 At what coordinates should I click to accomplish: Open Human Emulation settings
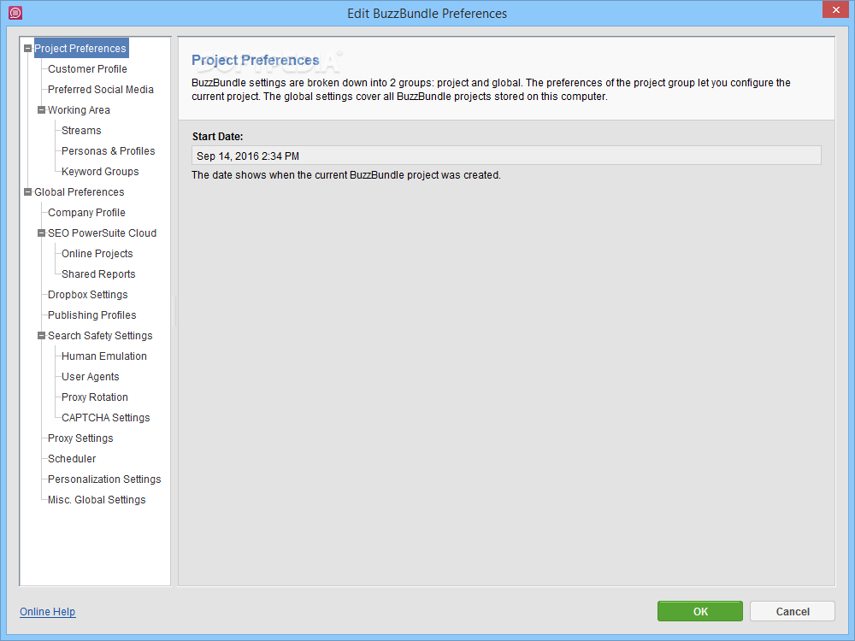point(103,356)
